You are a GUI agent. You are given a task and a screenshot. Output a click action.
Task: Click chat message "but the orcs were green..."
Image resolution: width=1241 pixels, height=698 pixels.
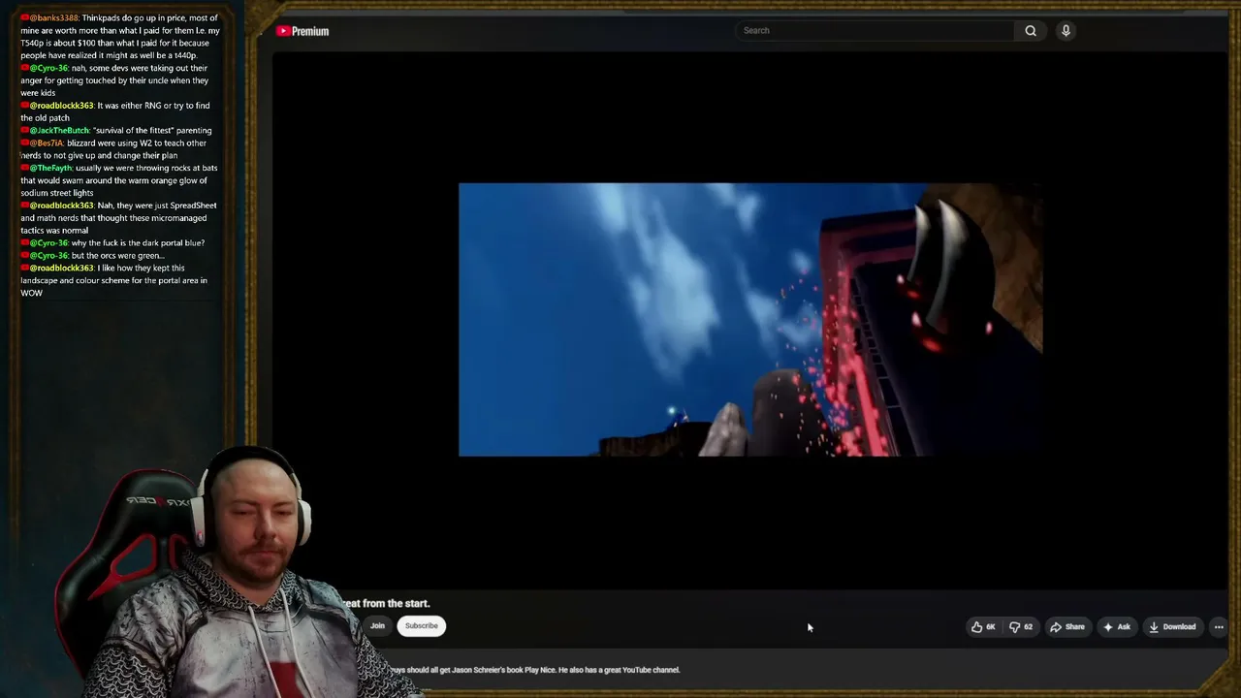tap(117, 256)
